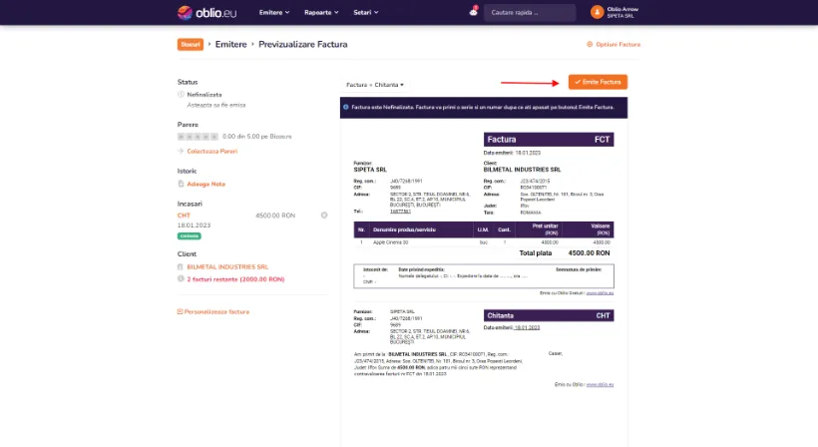The height and width of the screenshot is (447, 818).
Task: Click the SIPETA SRL supplier name
Action: [x=370, y=170]
